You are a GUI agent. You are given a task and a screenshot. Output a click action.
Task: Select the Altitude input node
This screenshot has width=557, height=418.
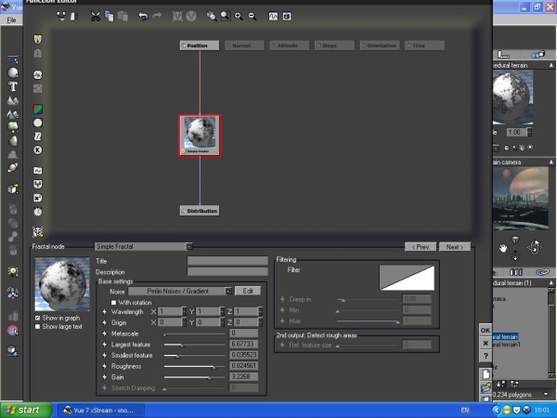click(x=289, y=46)
